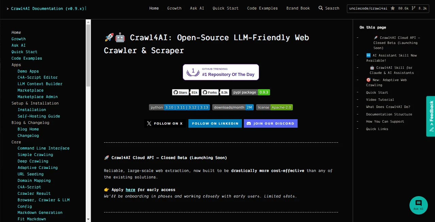
Task: Open the pypi package 0.9.3 badge
Action: (251, 92)
